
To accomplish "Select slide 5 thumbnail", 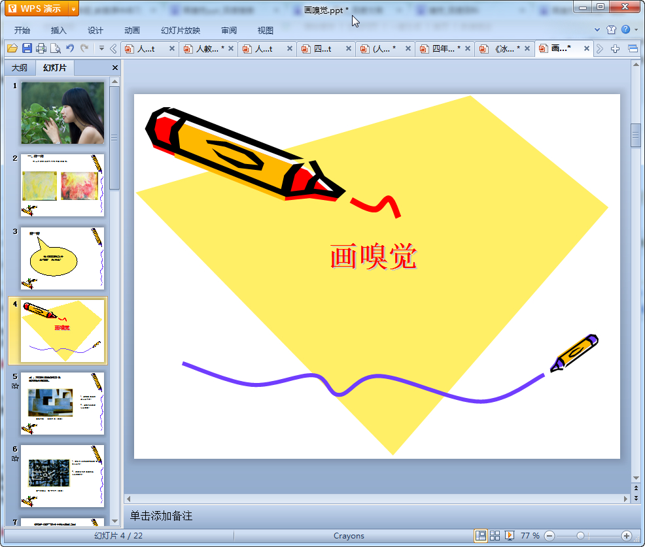I will 63,404.
